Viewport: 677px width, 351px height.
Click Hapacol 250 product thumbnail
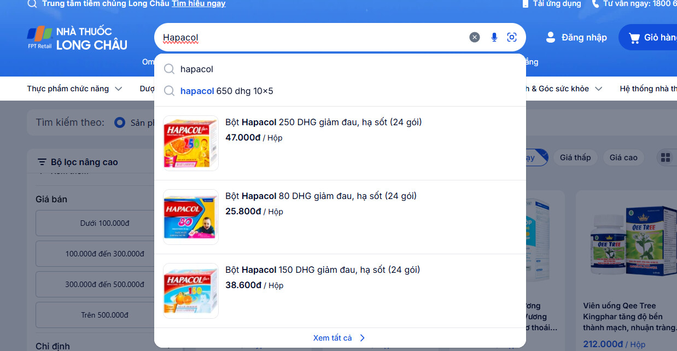[191, 143]
